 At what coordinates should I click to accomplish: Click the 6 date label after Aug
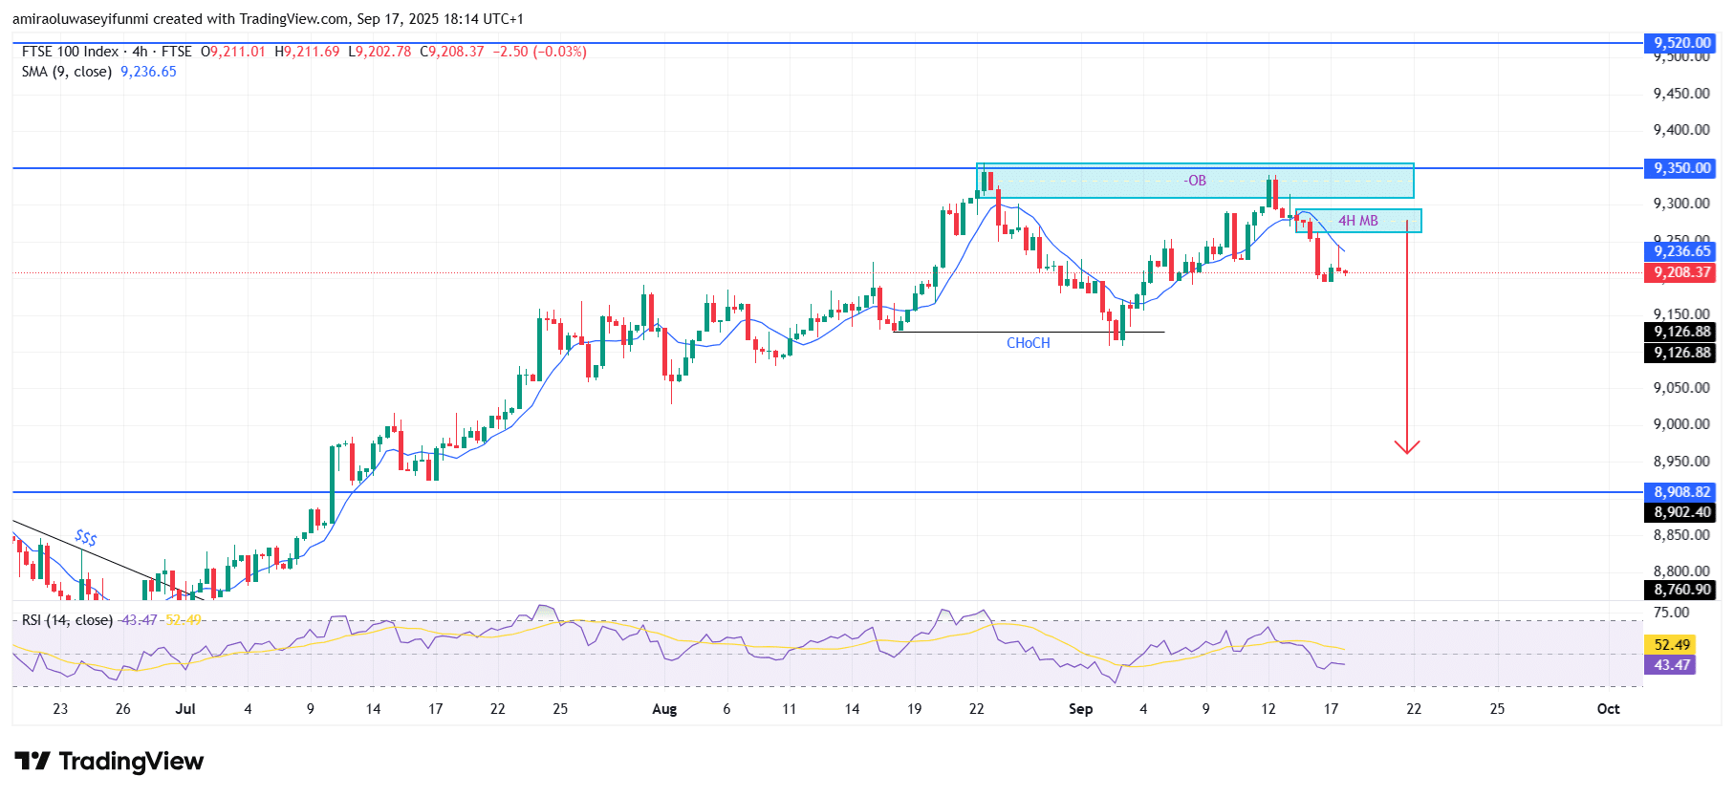tap(726, 709)
